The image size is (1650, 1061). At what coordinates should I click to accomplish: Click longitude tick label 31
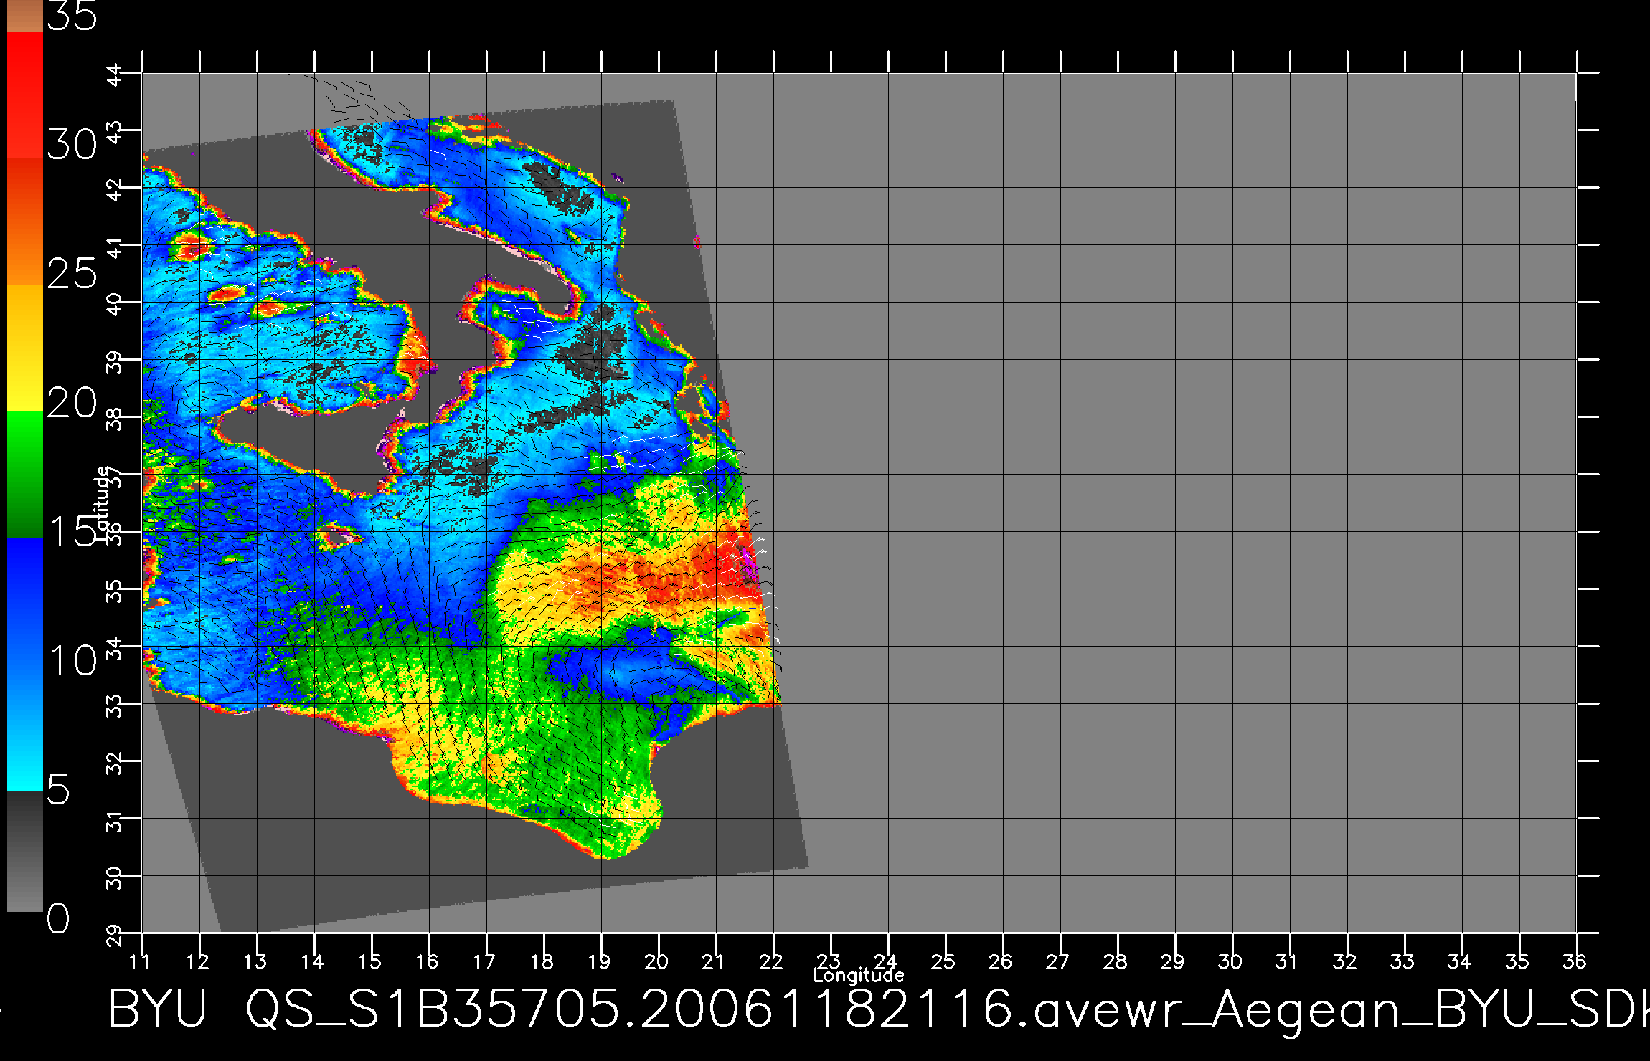(x=1286, y=961)
